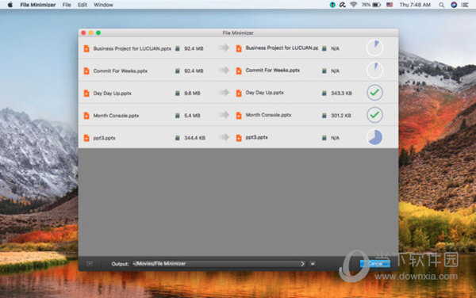Select source name Month Console.pptx

[x=116, y=116]
